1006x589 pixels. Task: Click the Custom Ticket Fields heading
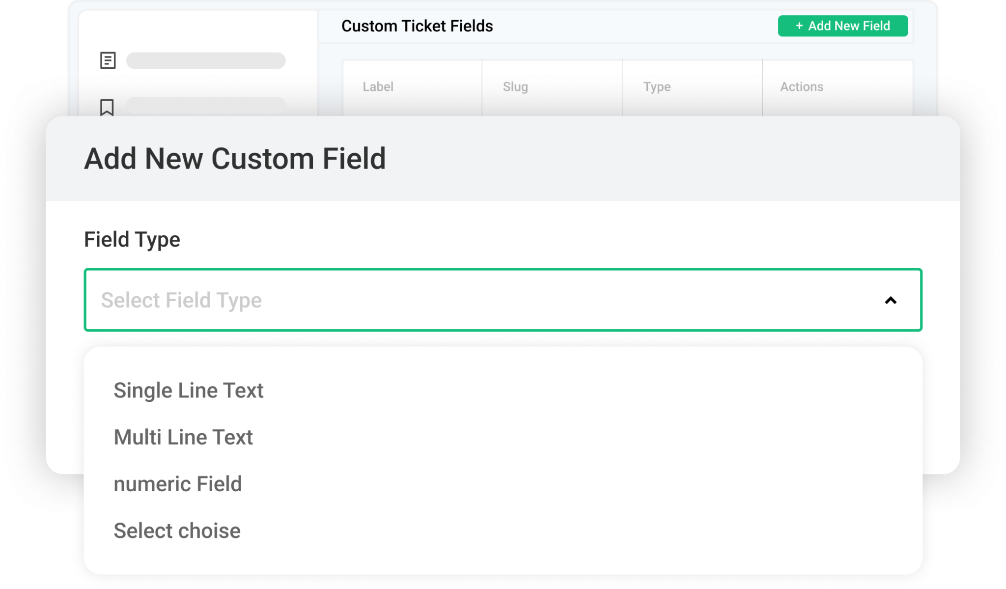click(417, 26)
